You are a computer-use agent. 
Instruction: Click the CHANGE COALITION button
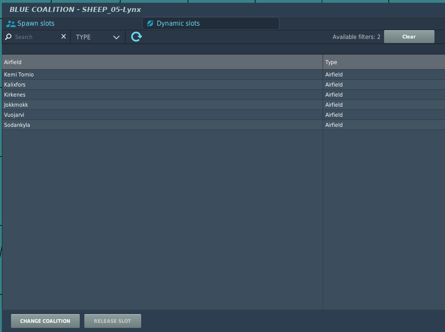click(45, 321)
